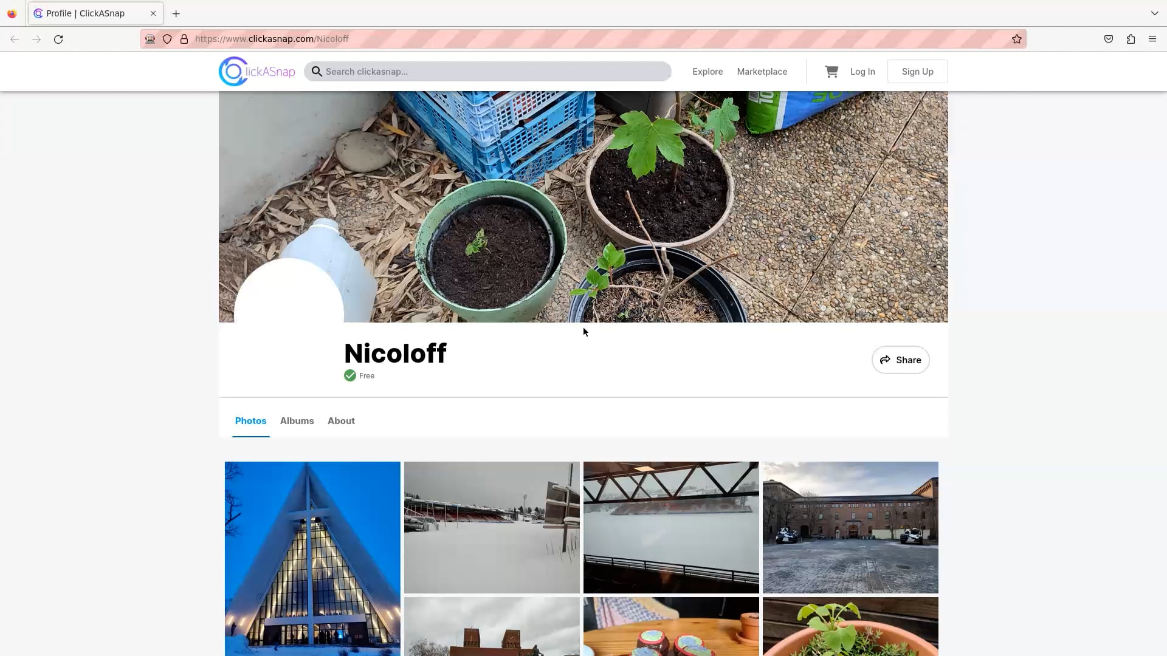Open the tracking protection shield icon
Image resolution: width=1167 pixels, height=656 pixels.
[x=167, y=39]
